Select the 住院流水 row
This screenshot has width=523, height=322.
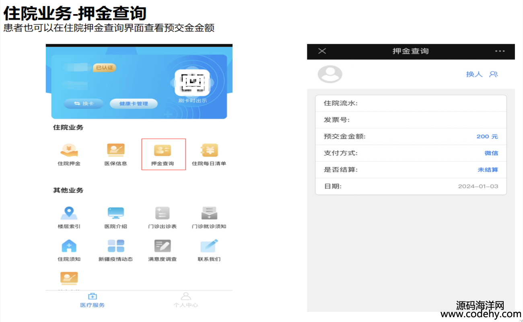pyautogui.click(x=411, y=103)
